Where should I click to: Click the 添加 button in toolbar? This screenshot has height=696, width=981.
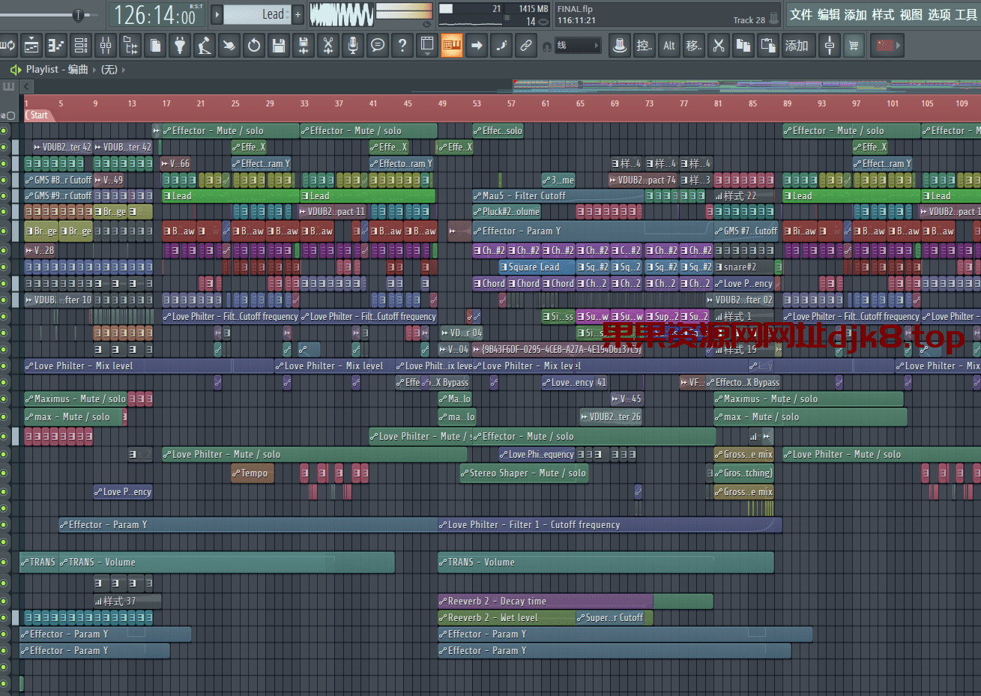797,46
